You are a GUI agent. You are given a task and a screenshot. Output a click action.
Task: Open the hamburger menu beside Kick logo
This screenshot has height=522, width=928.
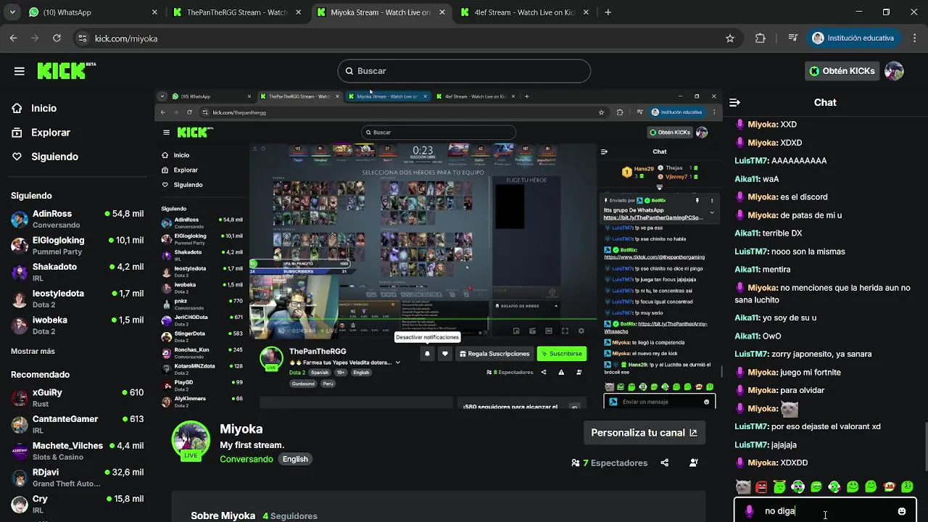20,71
